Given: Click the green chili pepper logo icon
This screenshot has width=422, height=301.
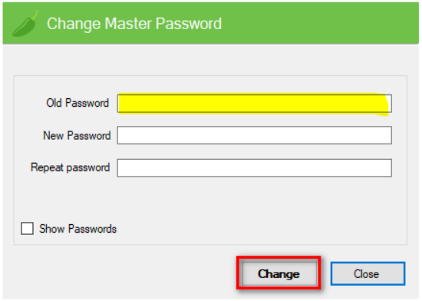Looking at the screenshot, I should [x=25, y=24].
